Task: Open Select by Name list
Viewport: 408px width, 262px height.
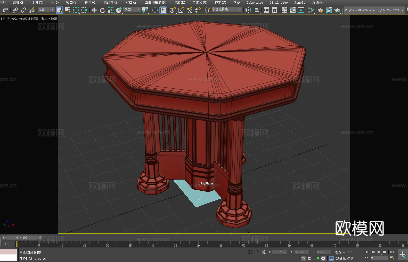Action: [68, 10]
